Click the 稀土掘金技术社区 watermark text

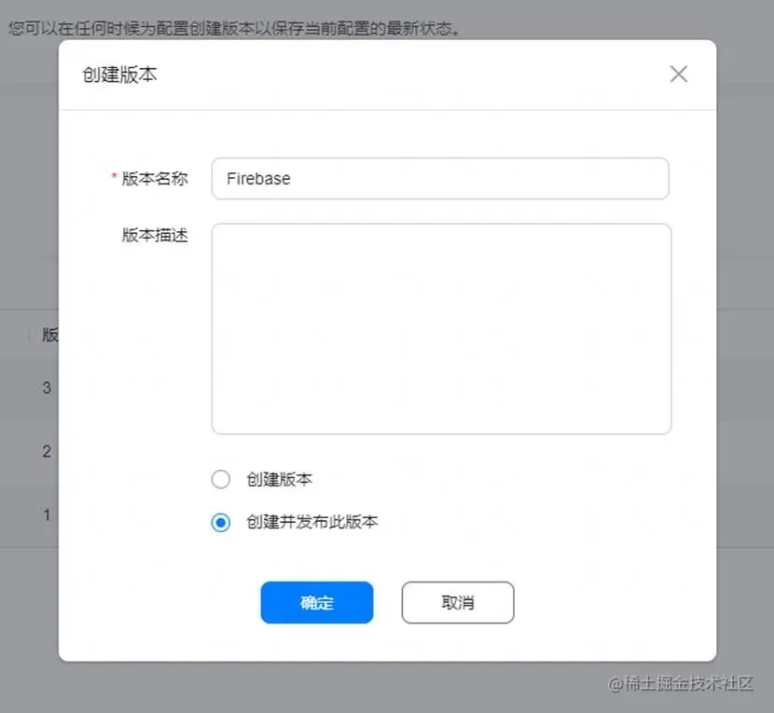[680, 683]
